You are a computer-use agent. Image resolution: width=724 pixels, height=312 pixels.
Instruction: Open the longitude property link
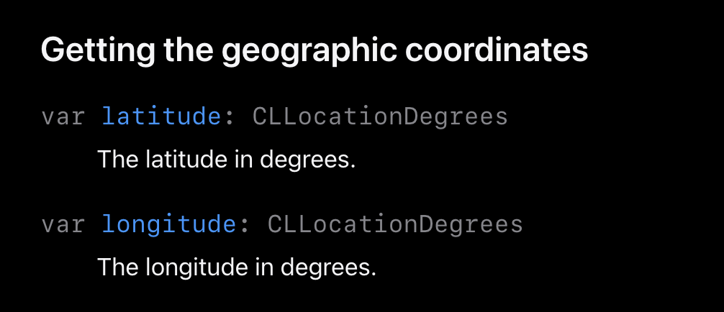click(x=168, y=224)
